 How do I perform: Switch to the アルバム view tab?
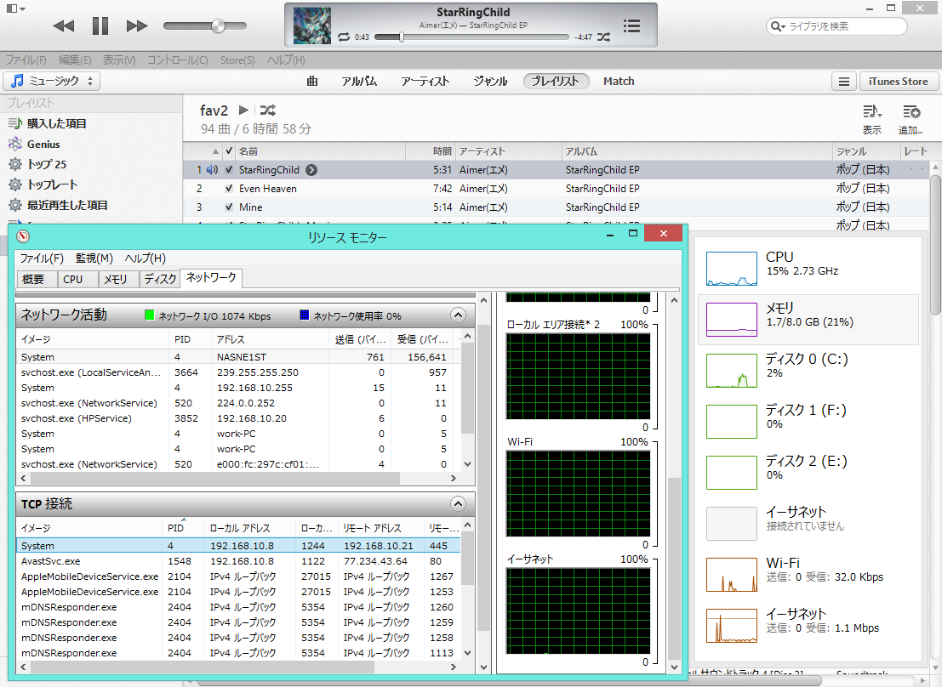(x=359, y=81)
